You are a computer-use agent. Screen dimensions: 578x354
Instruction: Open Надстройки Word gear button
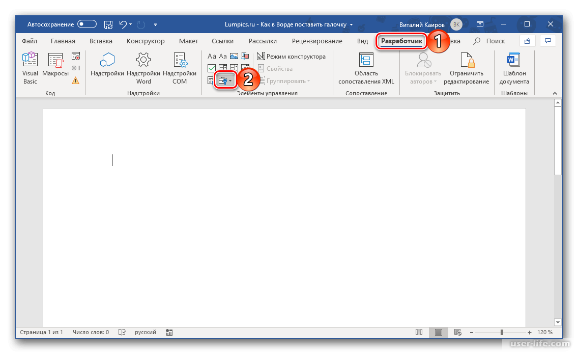click(x=143, y=69)
